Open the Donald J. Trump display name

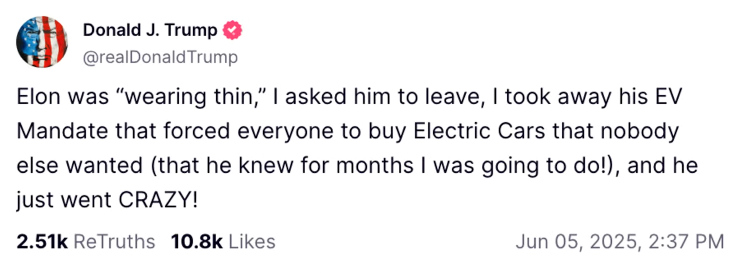(x=150, y=30)
